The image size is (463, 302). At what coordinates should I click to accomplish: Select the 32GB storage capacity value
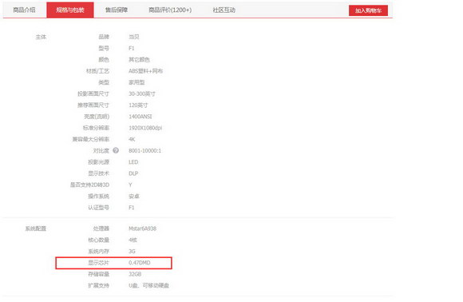(x=135, y=274)
